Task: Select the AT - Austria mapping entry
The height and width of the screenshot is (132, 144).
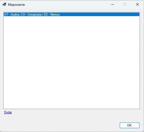Action: pyautogui.click(x=72, y=14)
